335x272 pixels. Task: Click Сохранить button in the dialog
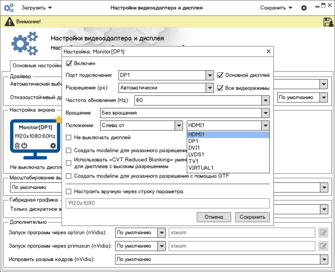tap(252, 217)
